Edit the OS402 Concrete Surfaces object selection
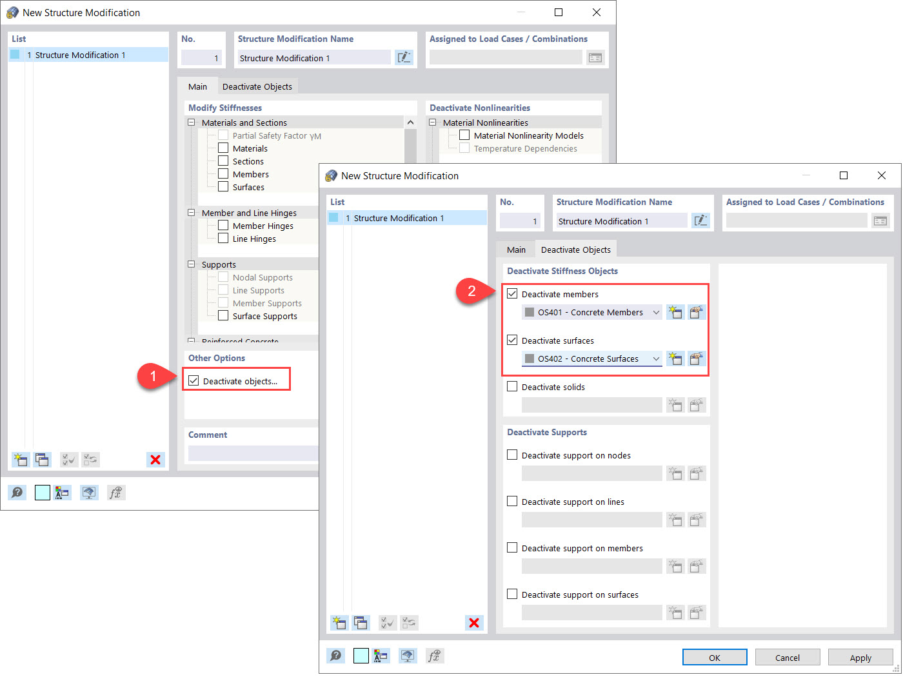This screenshot has width=903, height=677. 697,358
